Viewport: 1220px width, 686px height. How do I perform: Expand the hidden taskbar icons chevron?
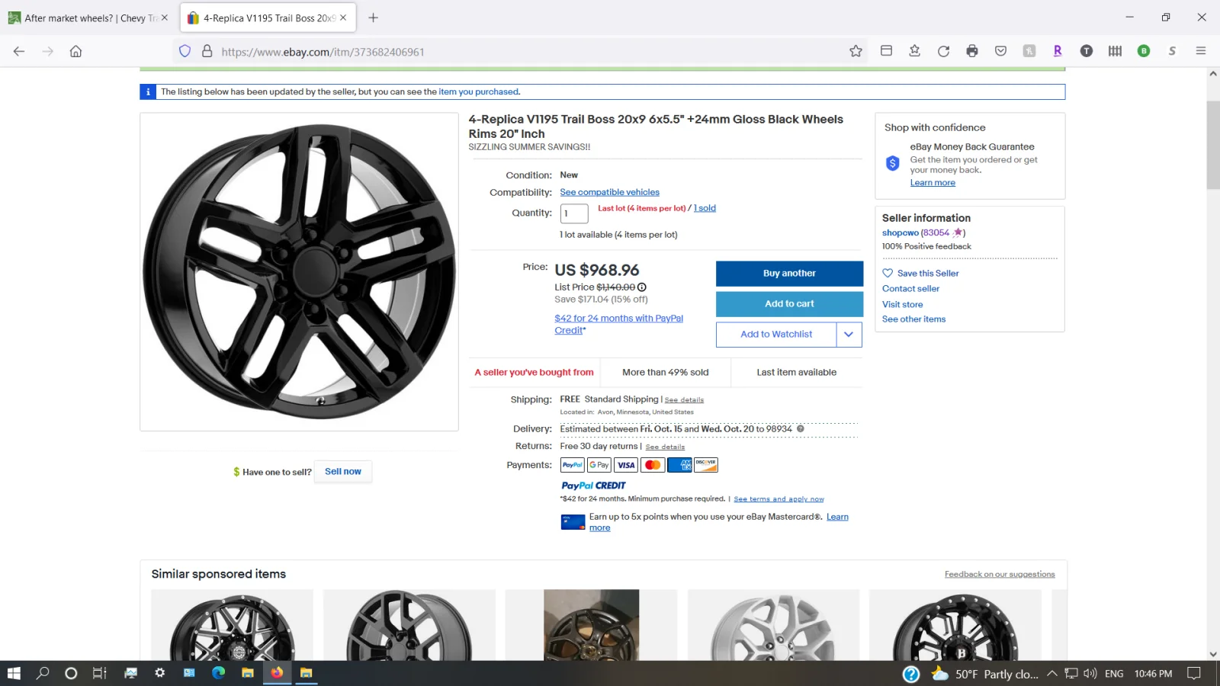coord(1051,673)
